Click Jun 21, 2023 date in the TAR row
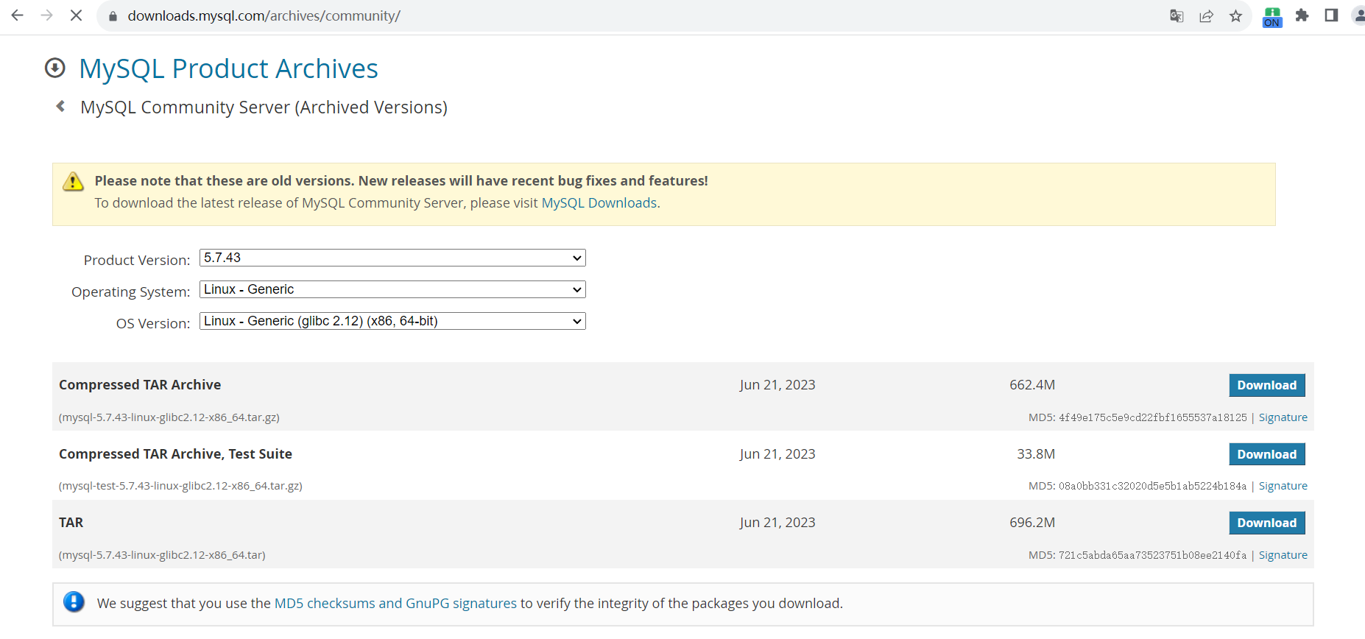Screen dimensions: 1365x639 pos(777,523)
